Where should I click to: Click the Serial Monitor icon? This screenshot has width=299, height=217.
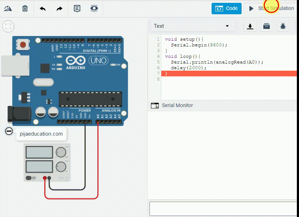pos(155,106)
